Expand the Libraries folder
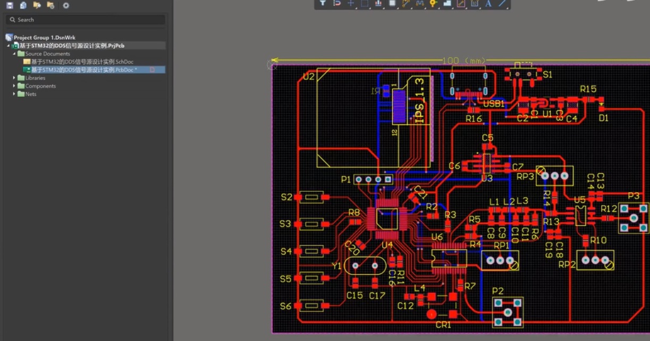 14,78
